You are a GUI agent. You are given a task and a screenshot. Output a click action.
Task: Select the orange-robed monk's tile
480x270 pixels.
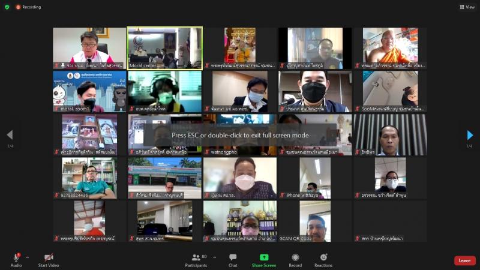tap(391, 48)
